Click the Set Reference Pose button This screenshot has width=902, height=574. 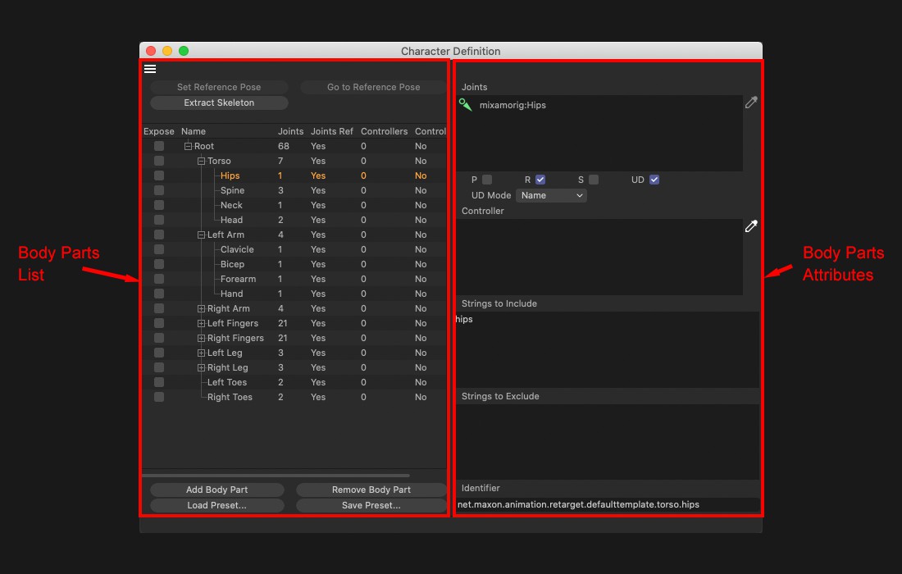(x=219, y=87)
